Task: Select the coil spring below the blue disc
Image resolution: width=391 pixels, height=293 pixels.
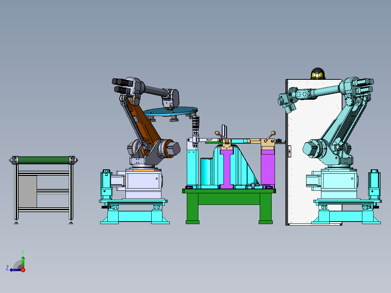Action: 195,123
